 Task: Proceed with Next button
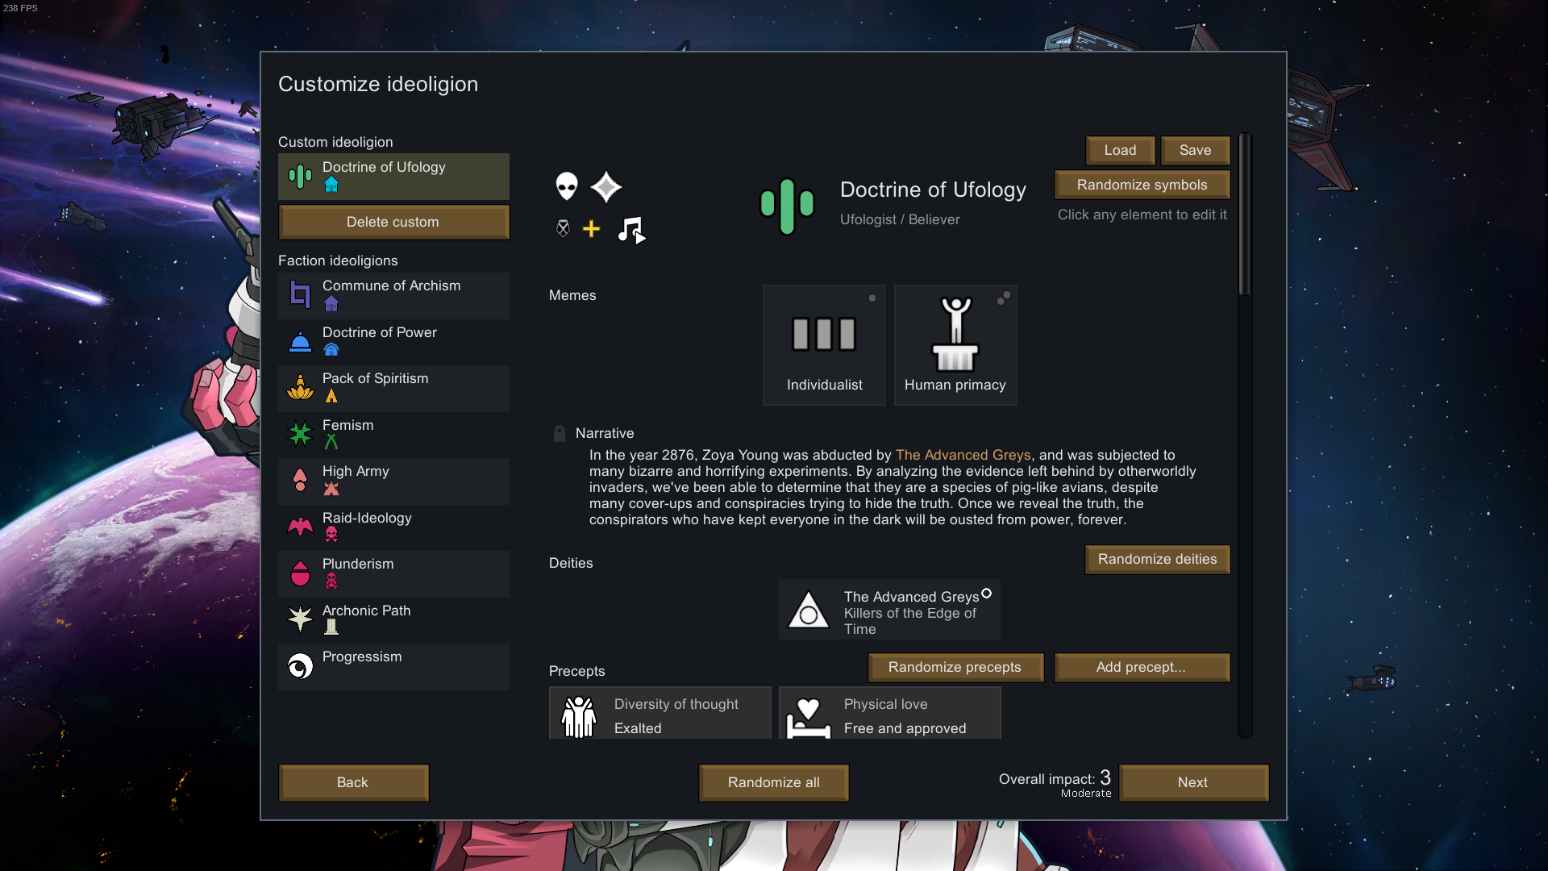click(x=1193, y=782)
